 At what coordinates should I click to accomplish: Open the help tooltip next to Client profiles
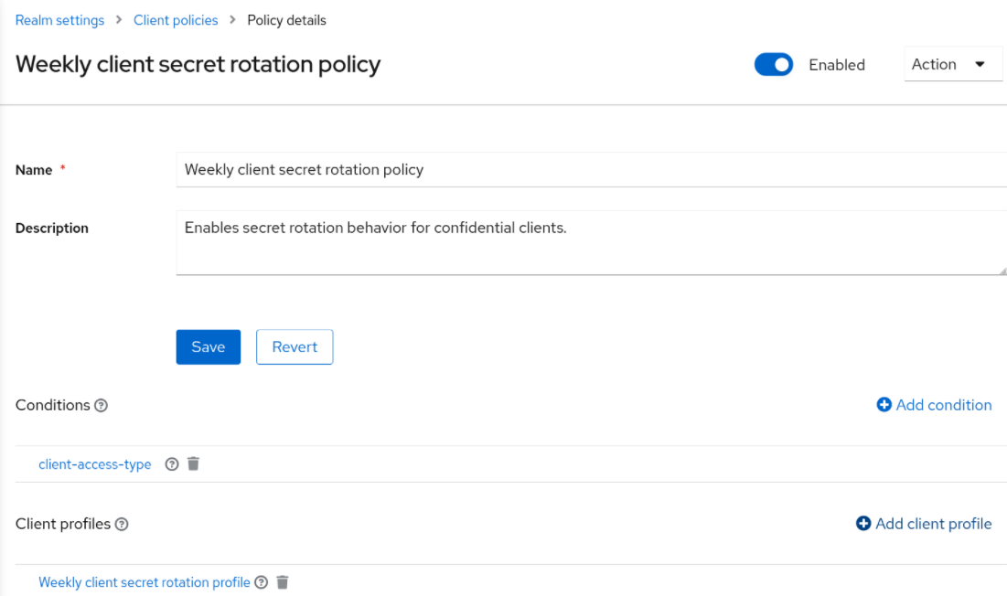tap(123, 524)
